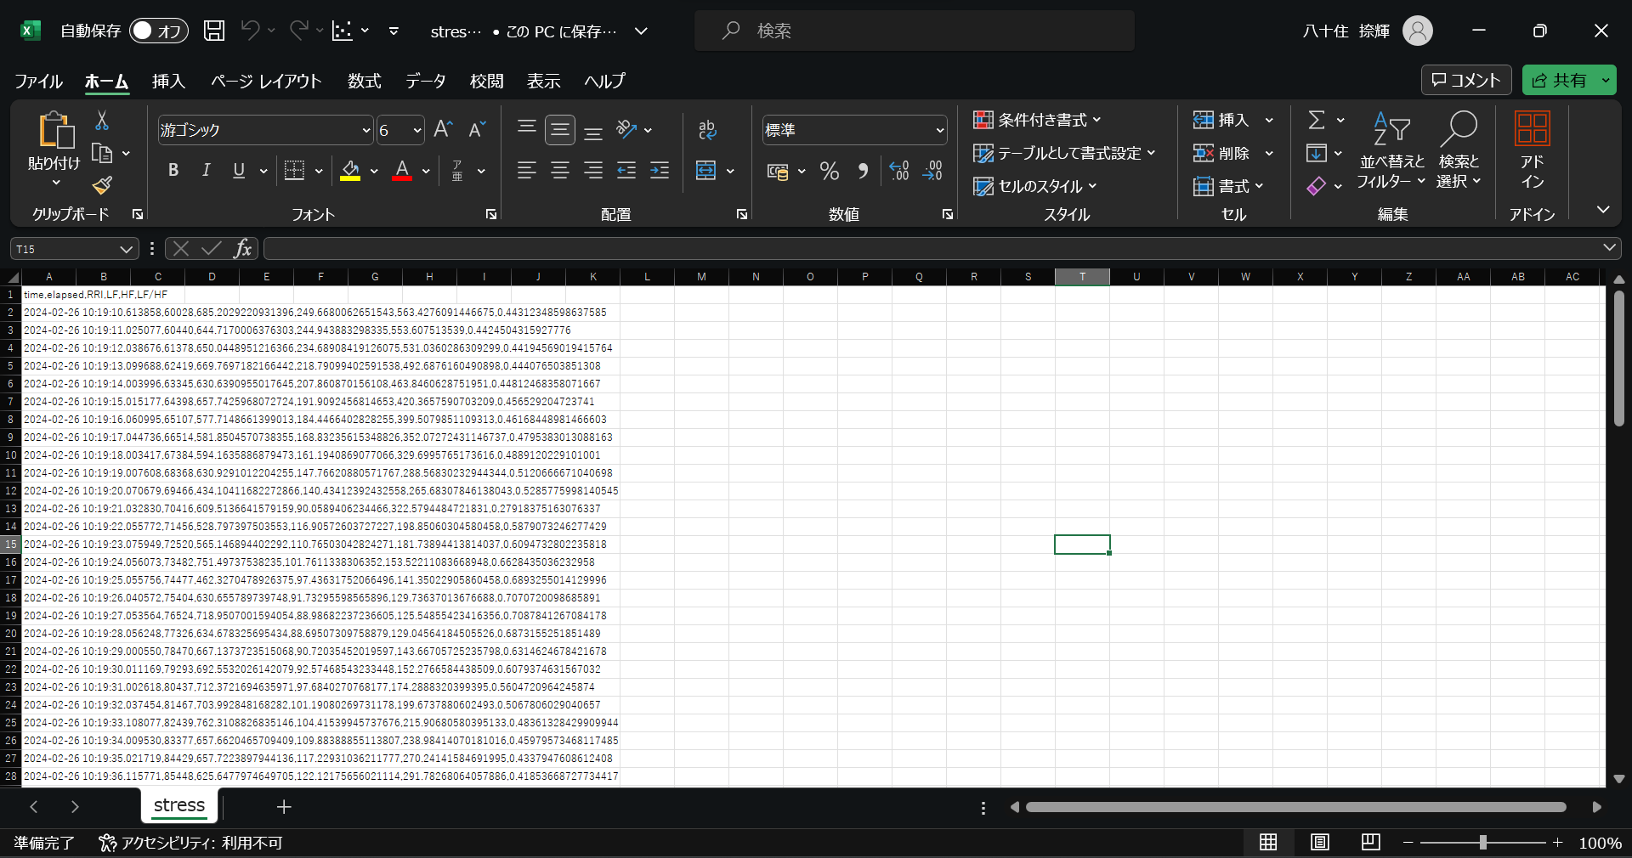
Task: Toggle bold formatting
Action: pos(173,171)
